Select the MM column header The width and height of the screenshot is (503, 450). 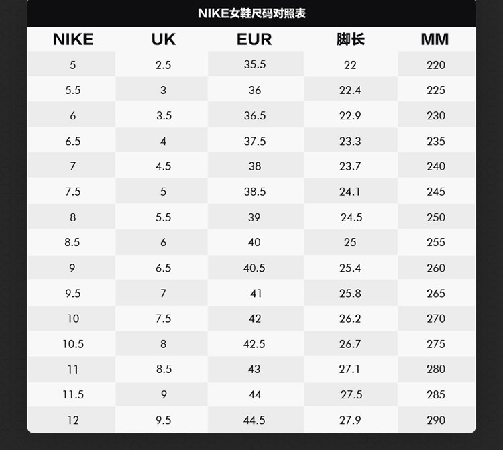[x=435, y=39]
